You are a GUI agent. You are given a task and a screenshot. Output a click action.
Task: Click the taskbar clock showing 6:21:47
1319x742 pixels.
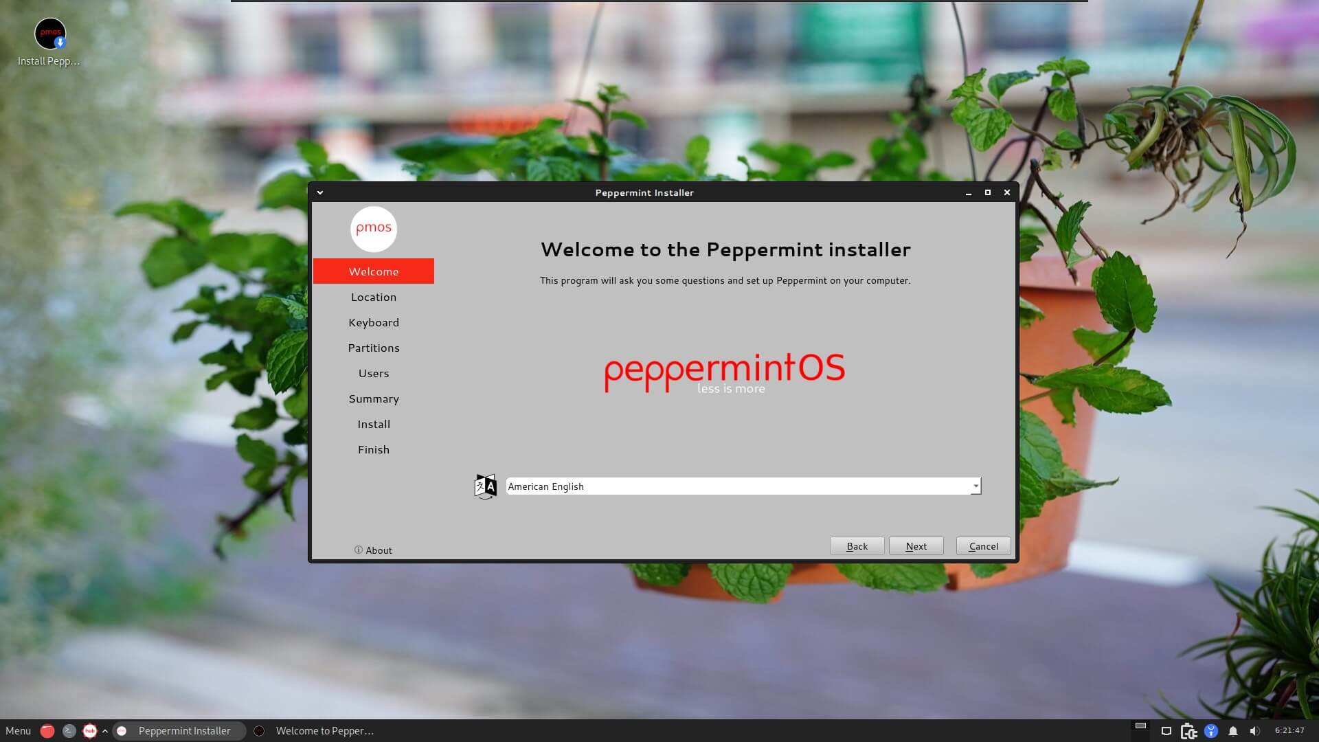[x=1289, y=730]
